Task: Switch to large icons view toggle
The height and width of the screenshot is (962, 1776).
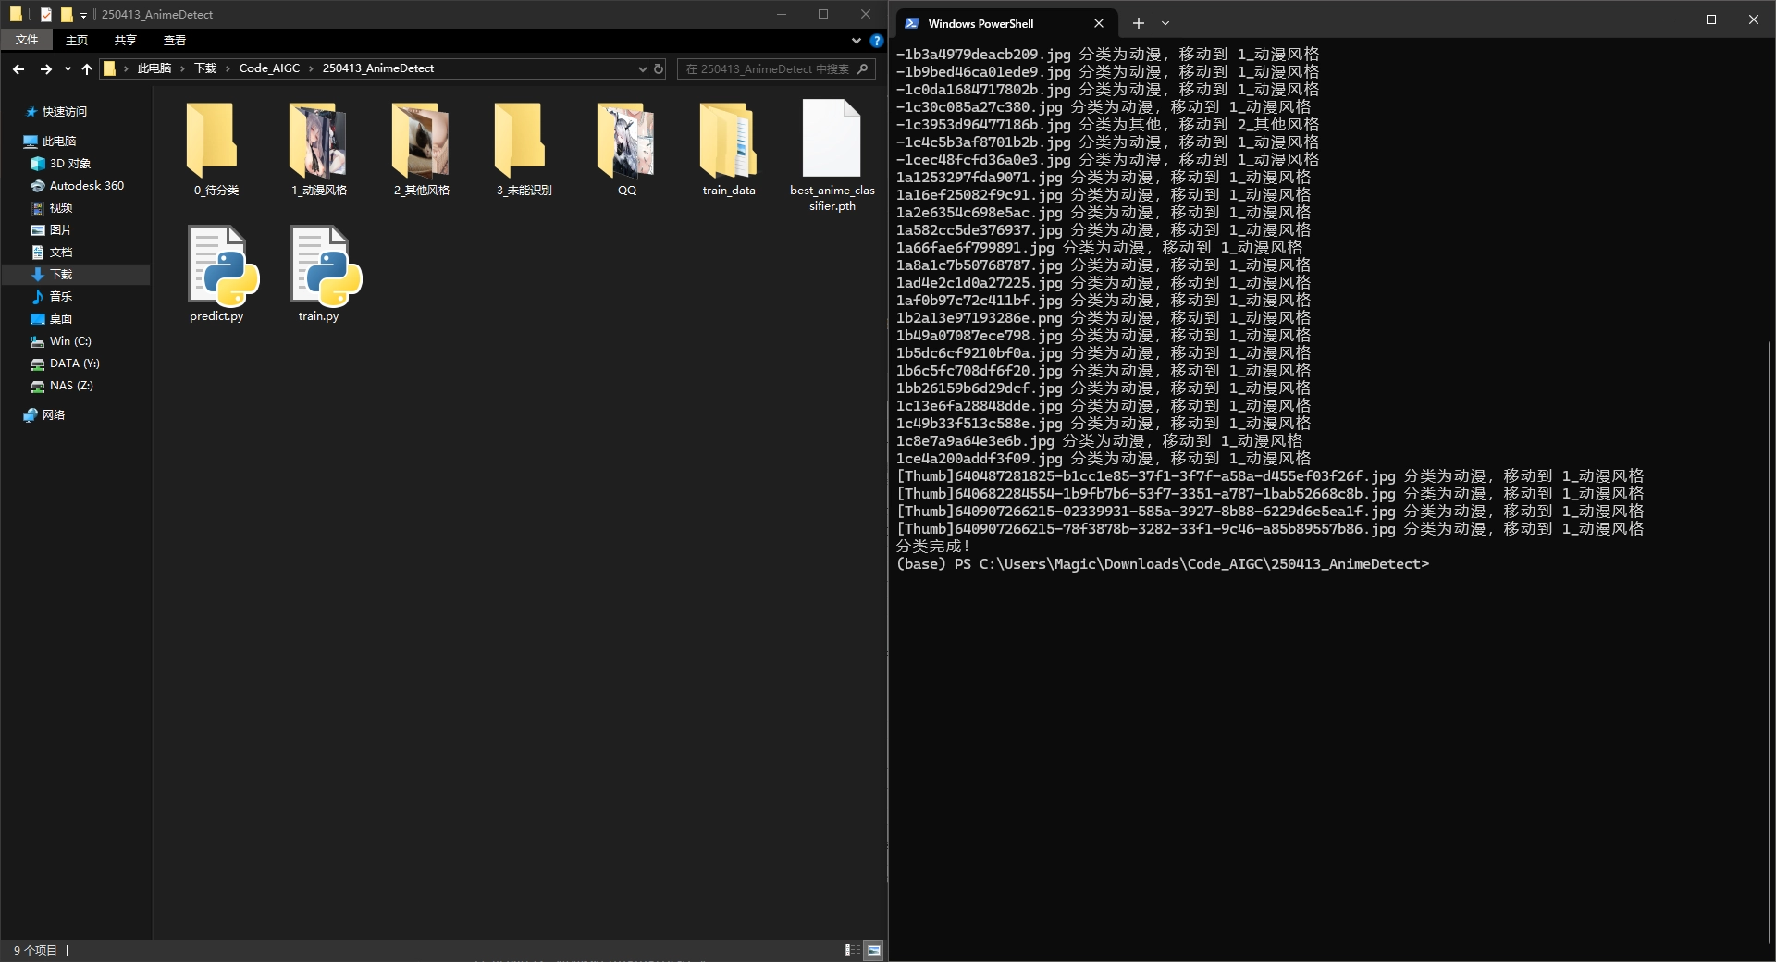Action: 873,950
